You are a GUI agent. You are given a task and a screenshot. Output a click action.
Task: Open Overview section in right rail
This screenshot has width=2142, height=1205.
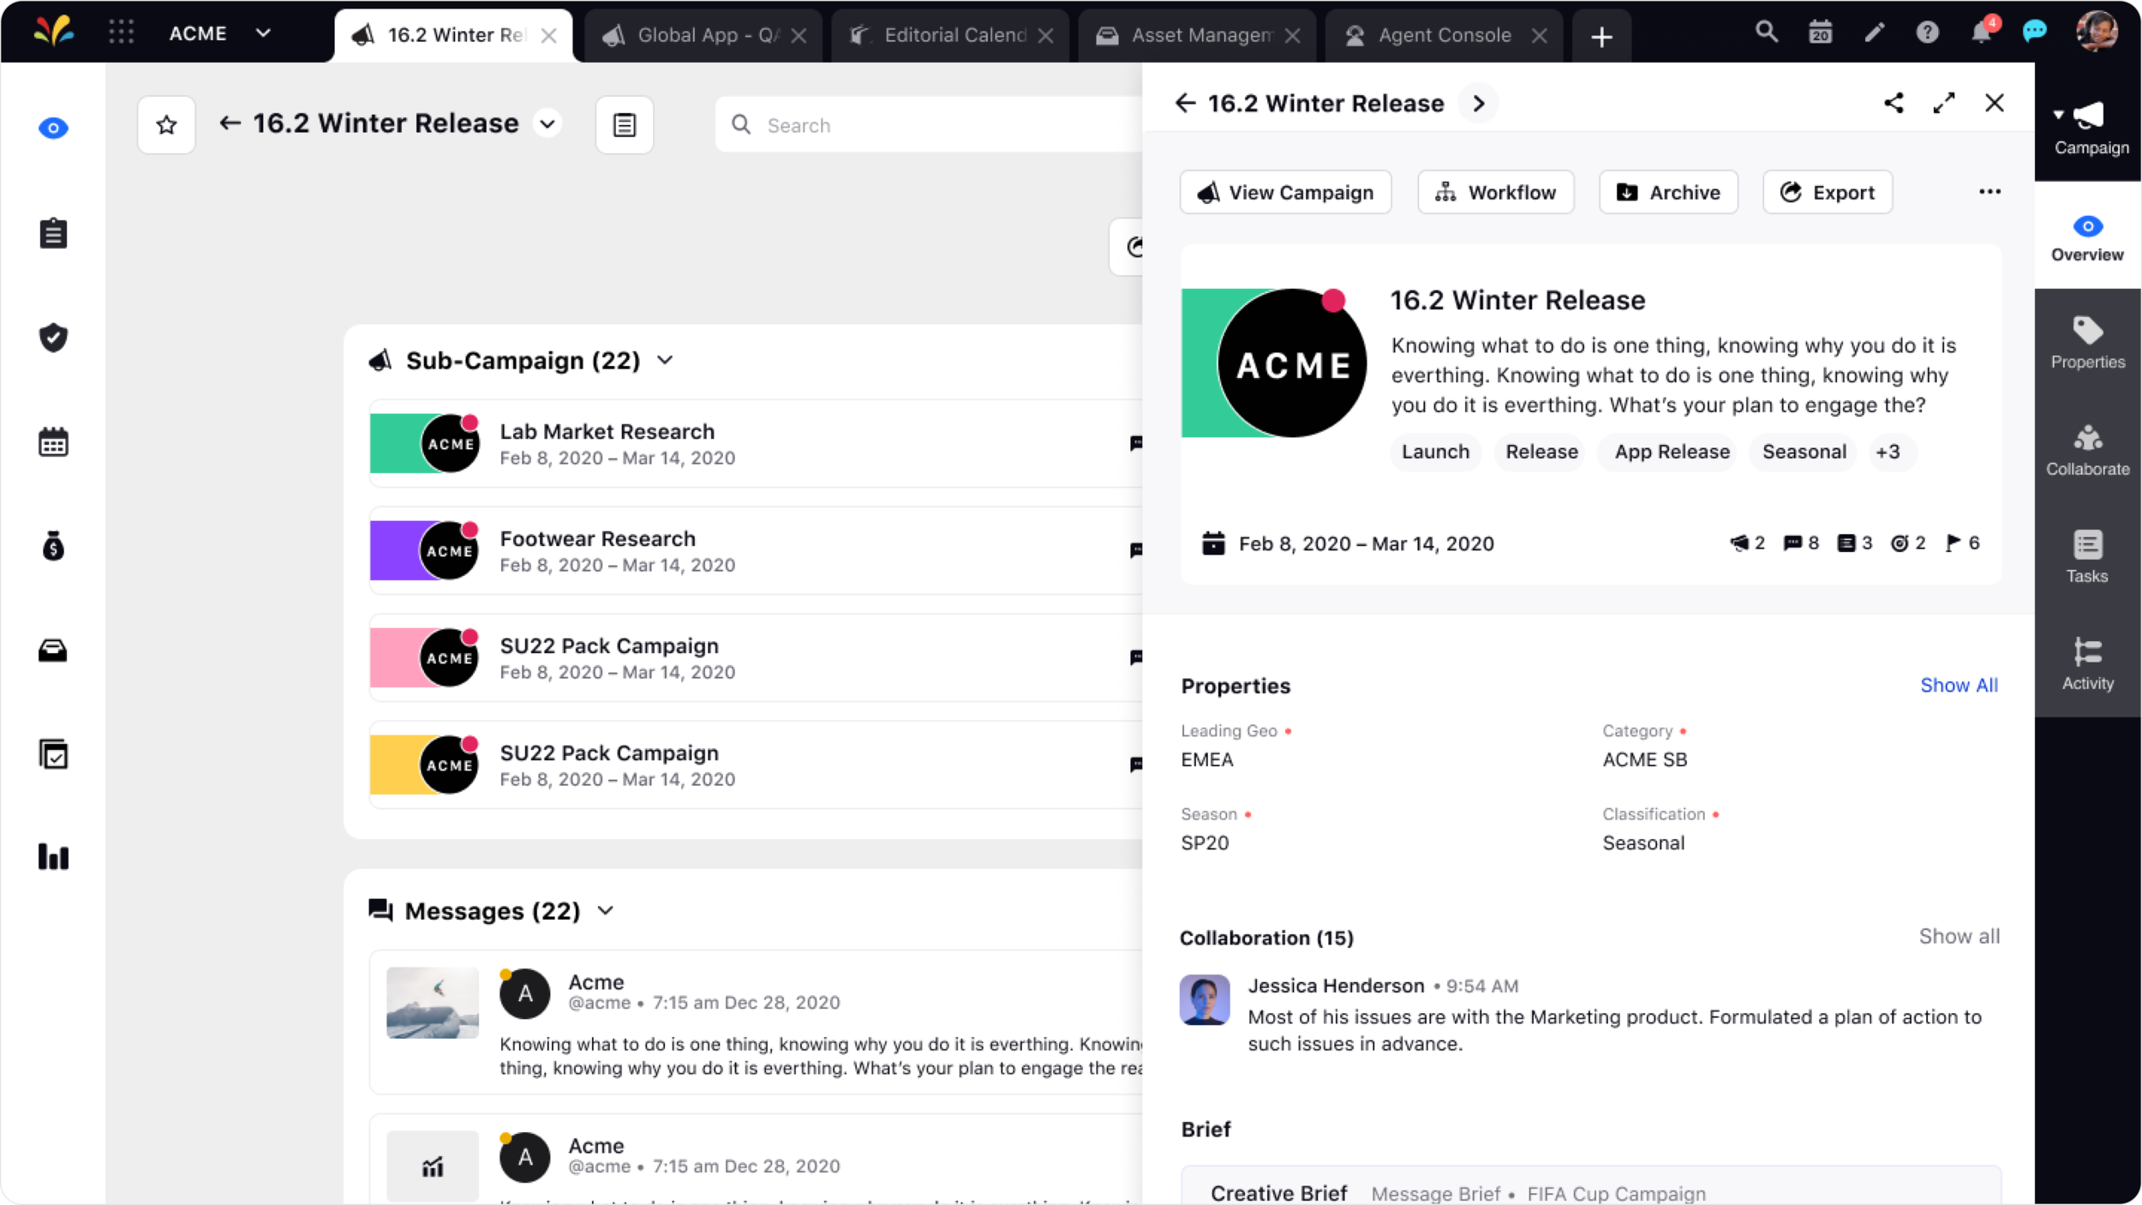point(2087,236)
